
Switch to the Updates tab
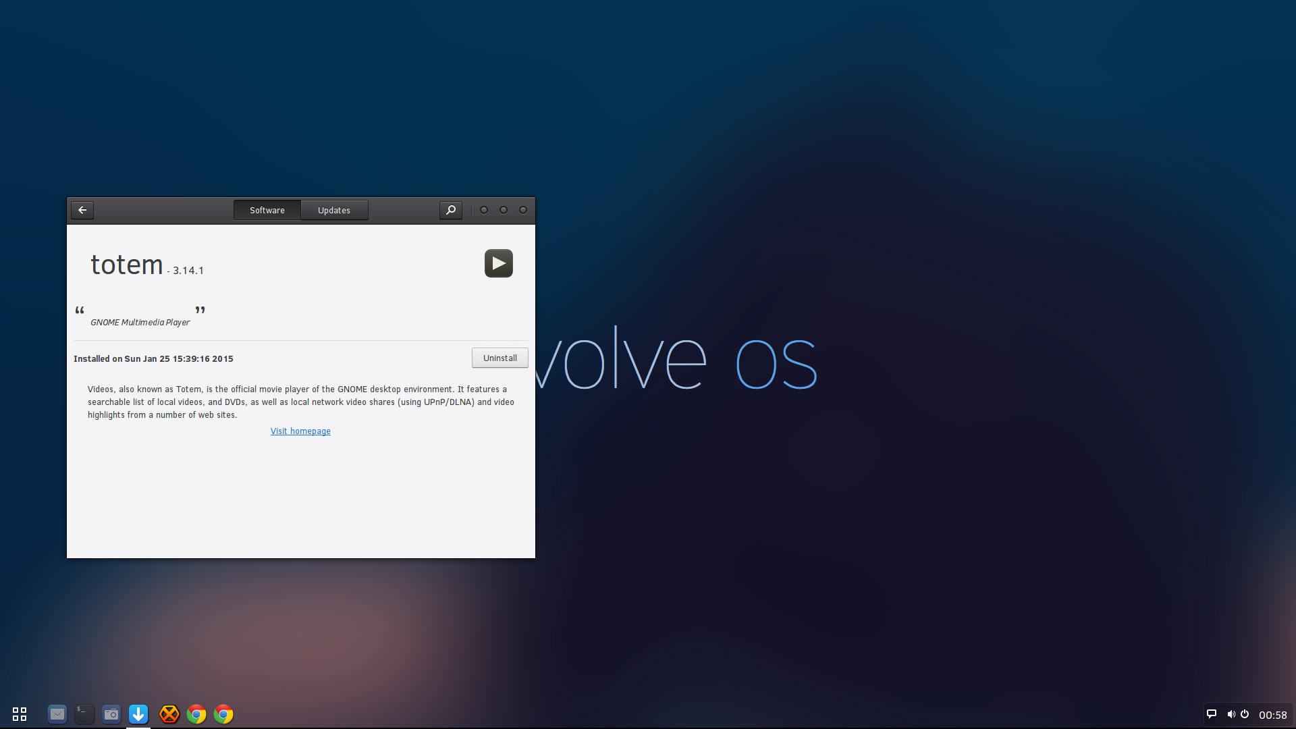pos(334,210)
